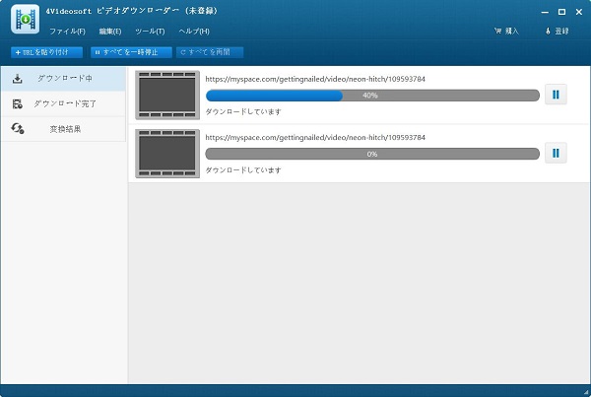The width and height of the screenshot is (591, 397).
Task: Open the 編集(E) menu
Action: [x=110, y=32]
